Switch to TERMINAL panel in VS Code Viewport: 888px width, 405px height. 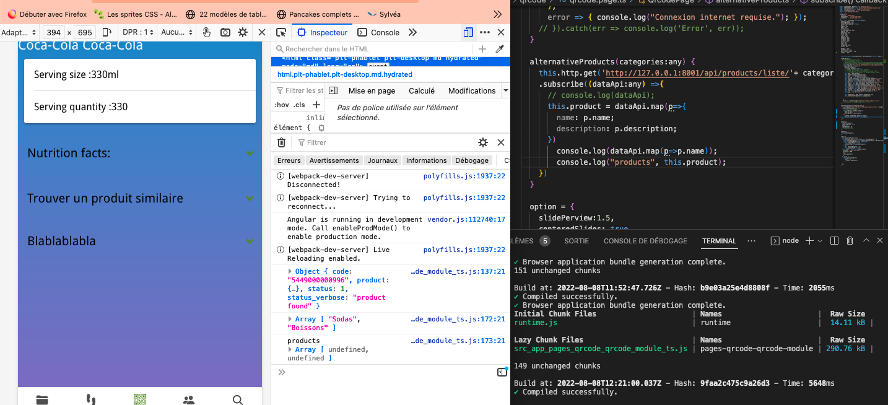point(719,241)
